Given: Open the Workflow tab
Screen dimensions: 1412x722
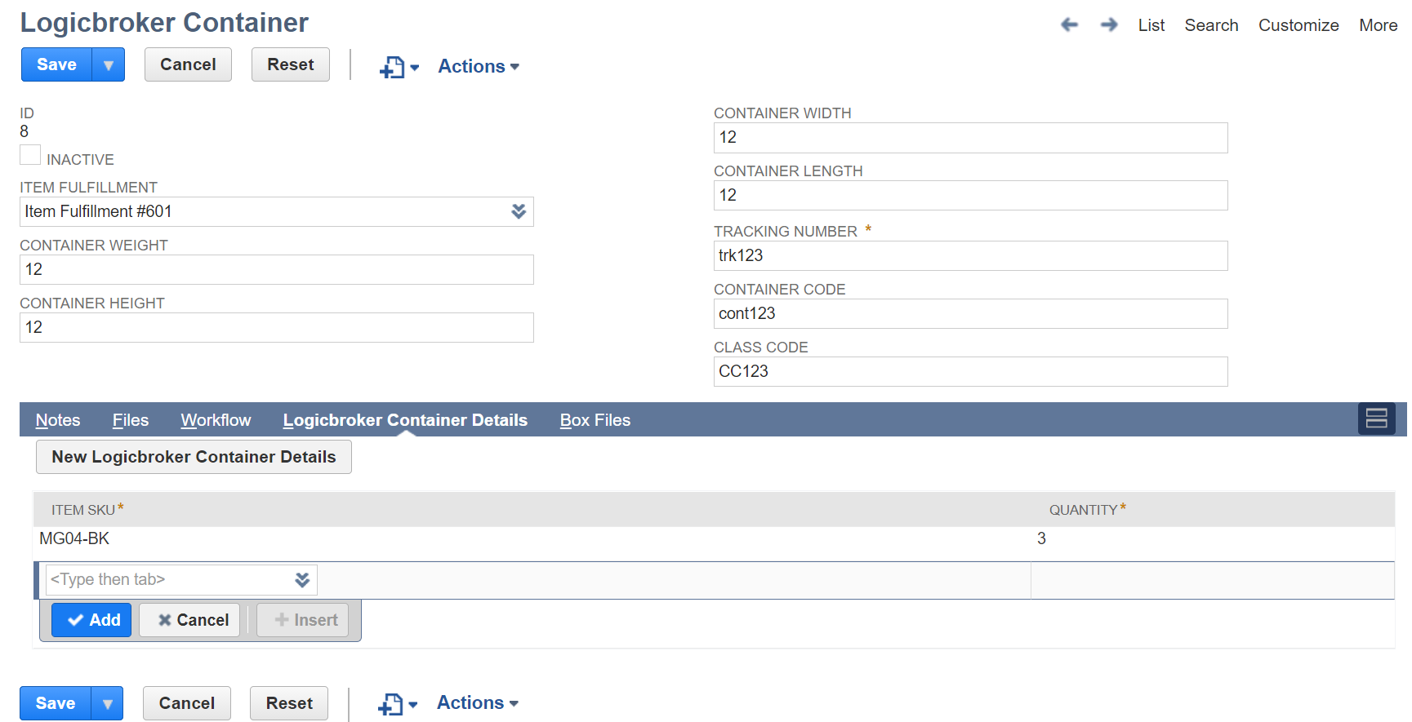Looking at the screenshot, I should point(216,420).
